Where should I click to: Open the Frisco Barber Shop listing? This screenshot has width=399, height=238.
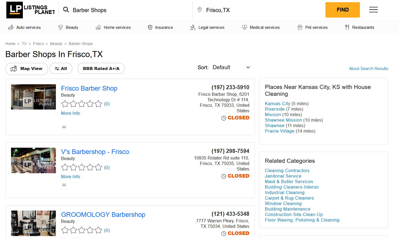click(89, 88)
